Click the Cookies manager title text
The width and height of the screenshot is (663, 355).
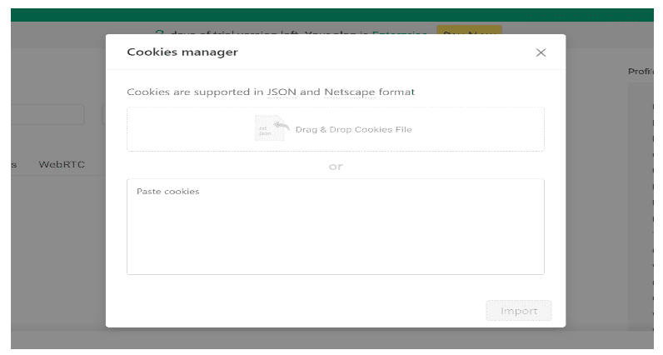[182, 52]
